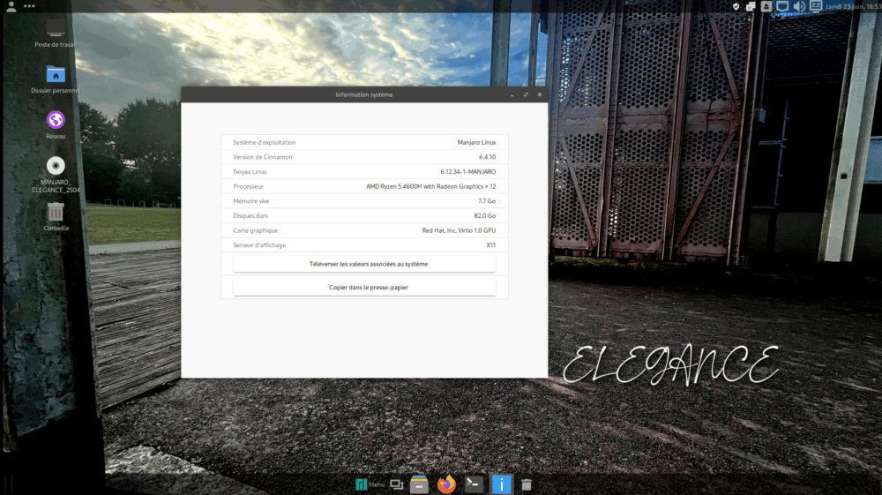Select the Dossier personnel folder icon
This screenshot has width=882, height=495.
(x=55, y=79)
